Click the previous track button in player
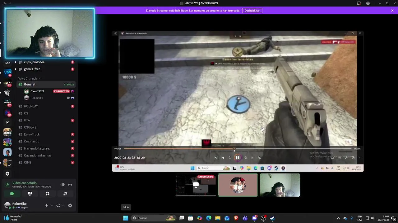This screenshot has height=223, width=398. 223,158
